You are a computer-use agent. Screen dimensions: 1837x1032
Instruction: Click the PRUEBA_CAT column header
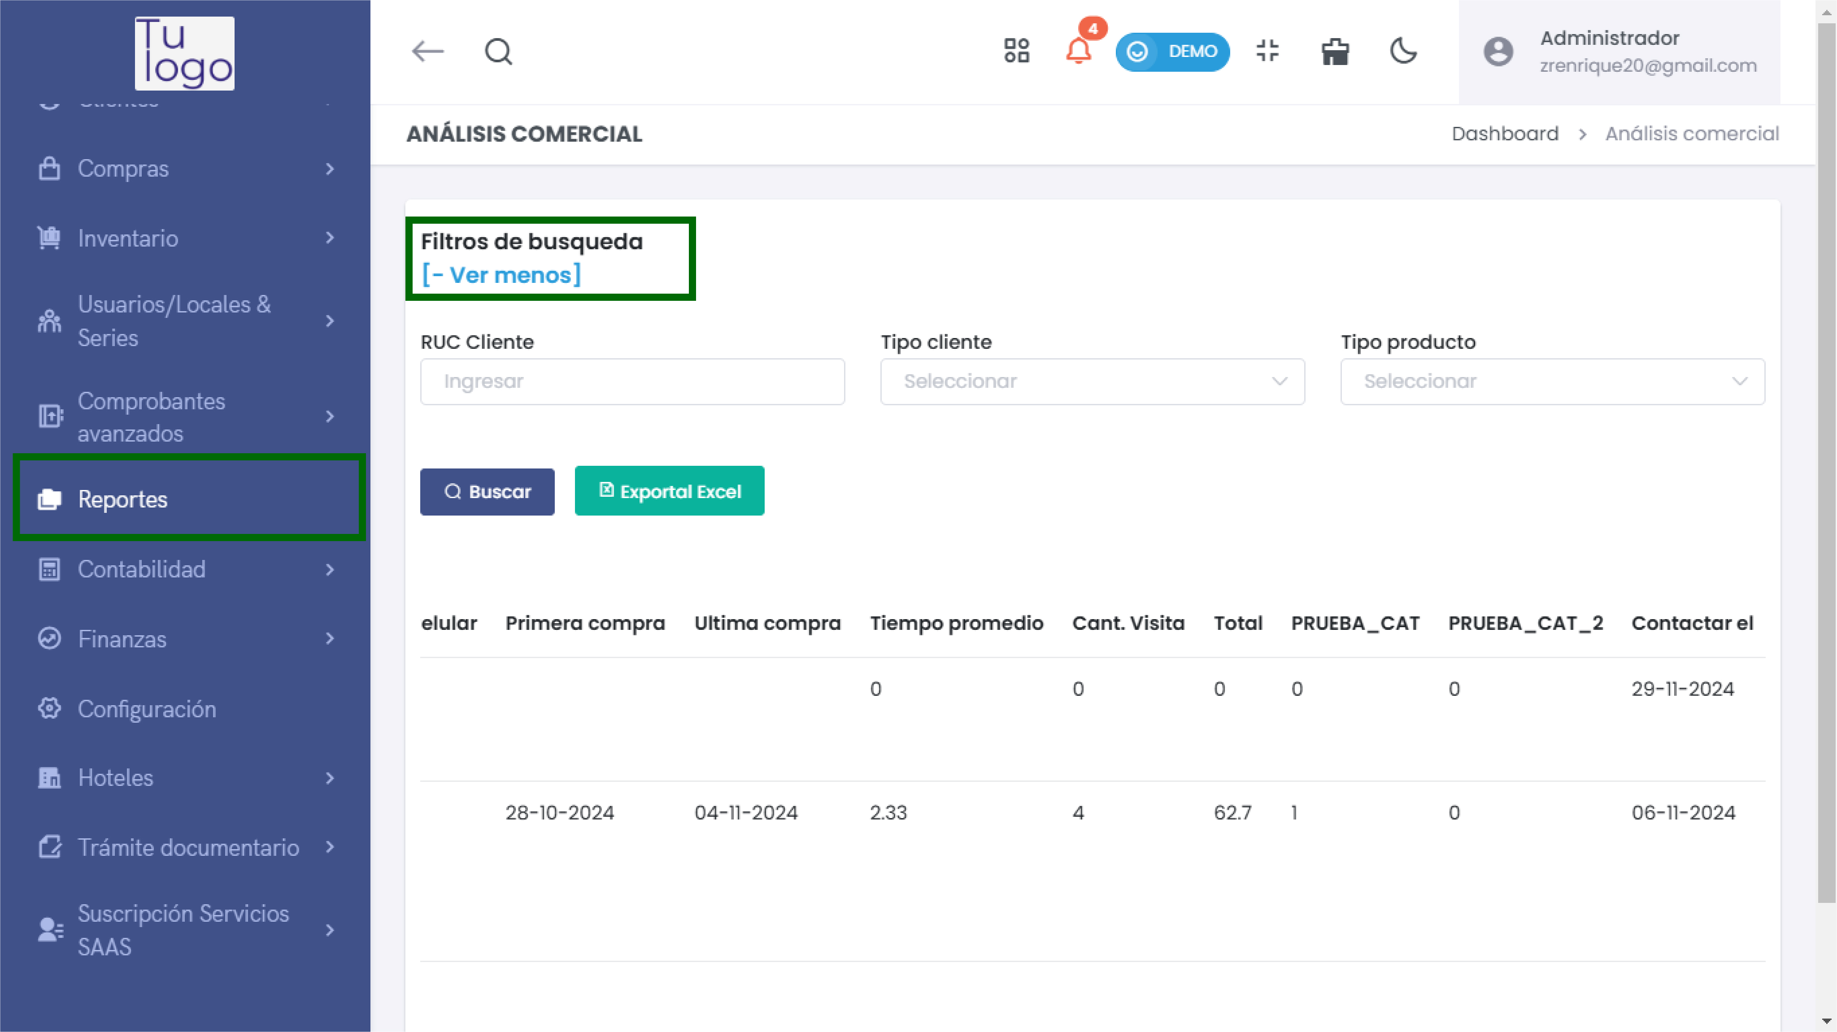[1355, 623]
